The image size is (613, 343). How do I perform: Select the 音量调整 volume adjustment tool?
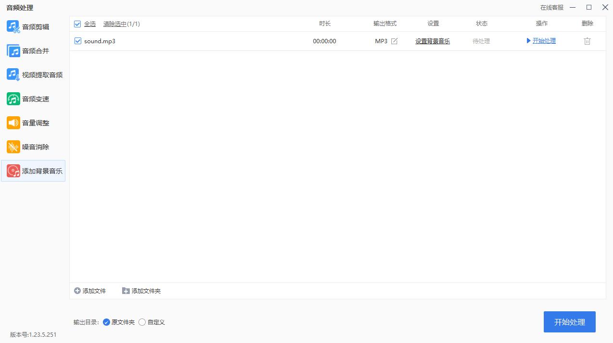click(34, 122)
